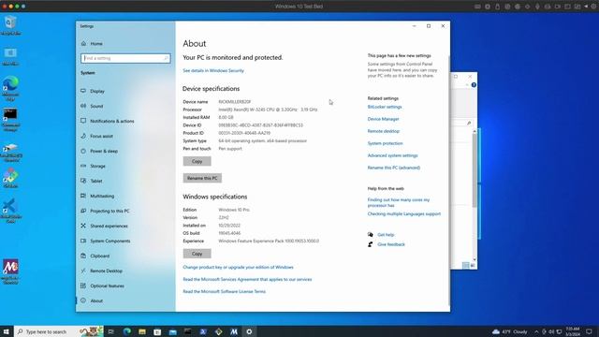Click the Storage drive icon
Screen dimensions: 599x337
pos(83,166)
